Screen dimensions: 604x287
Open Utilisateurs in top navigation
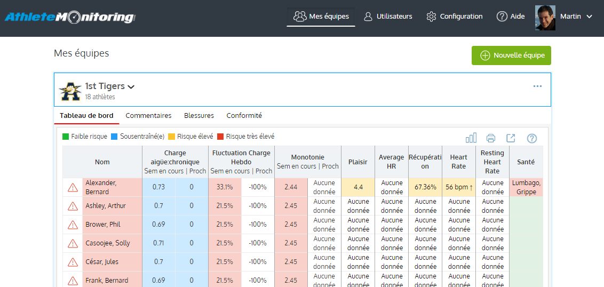[388, 17]
